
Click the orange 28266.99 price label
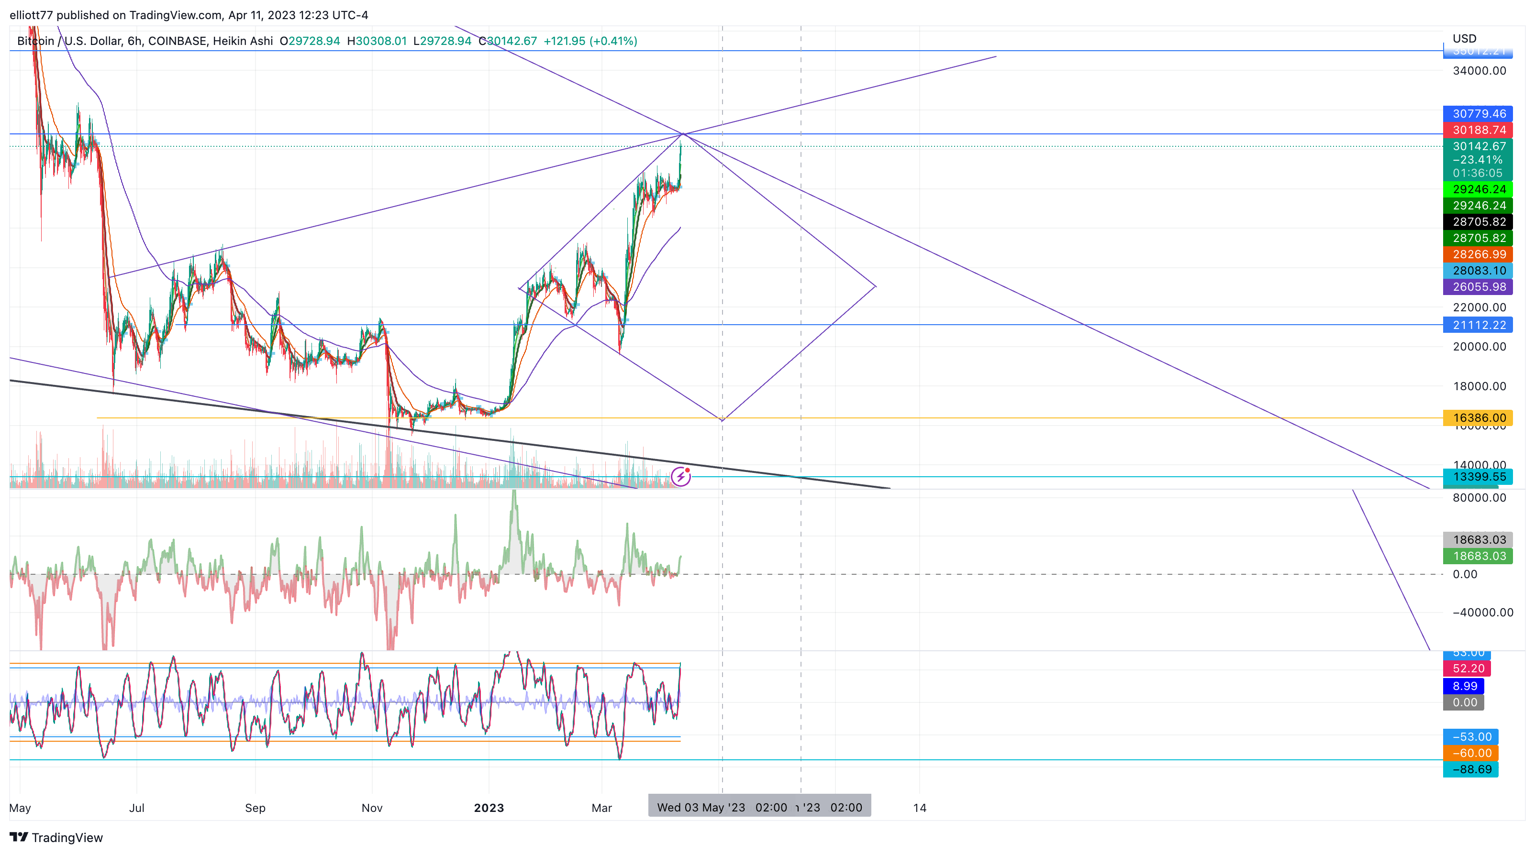(x=1478, y=254)
